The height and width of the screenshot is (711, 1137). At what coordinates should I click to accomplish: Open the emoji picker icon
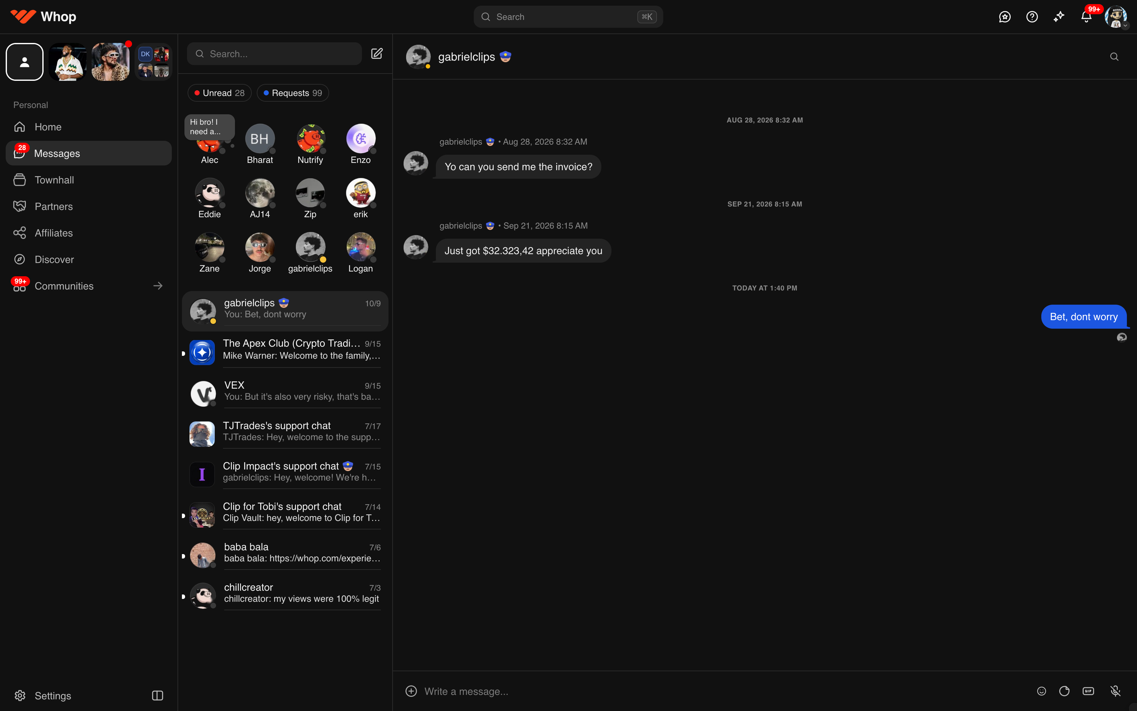click(1042, 691)
